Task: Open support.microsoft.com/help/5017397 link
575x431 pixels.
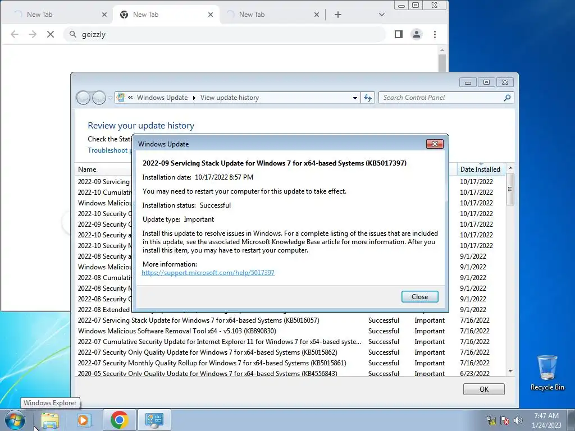Action: [208, 273]
